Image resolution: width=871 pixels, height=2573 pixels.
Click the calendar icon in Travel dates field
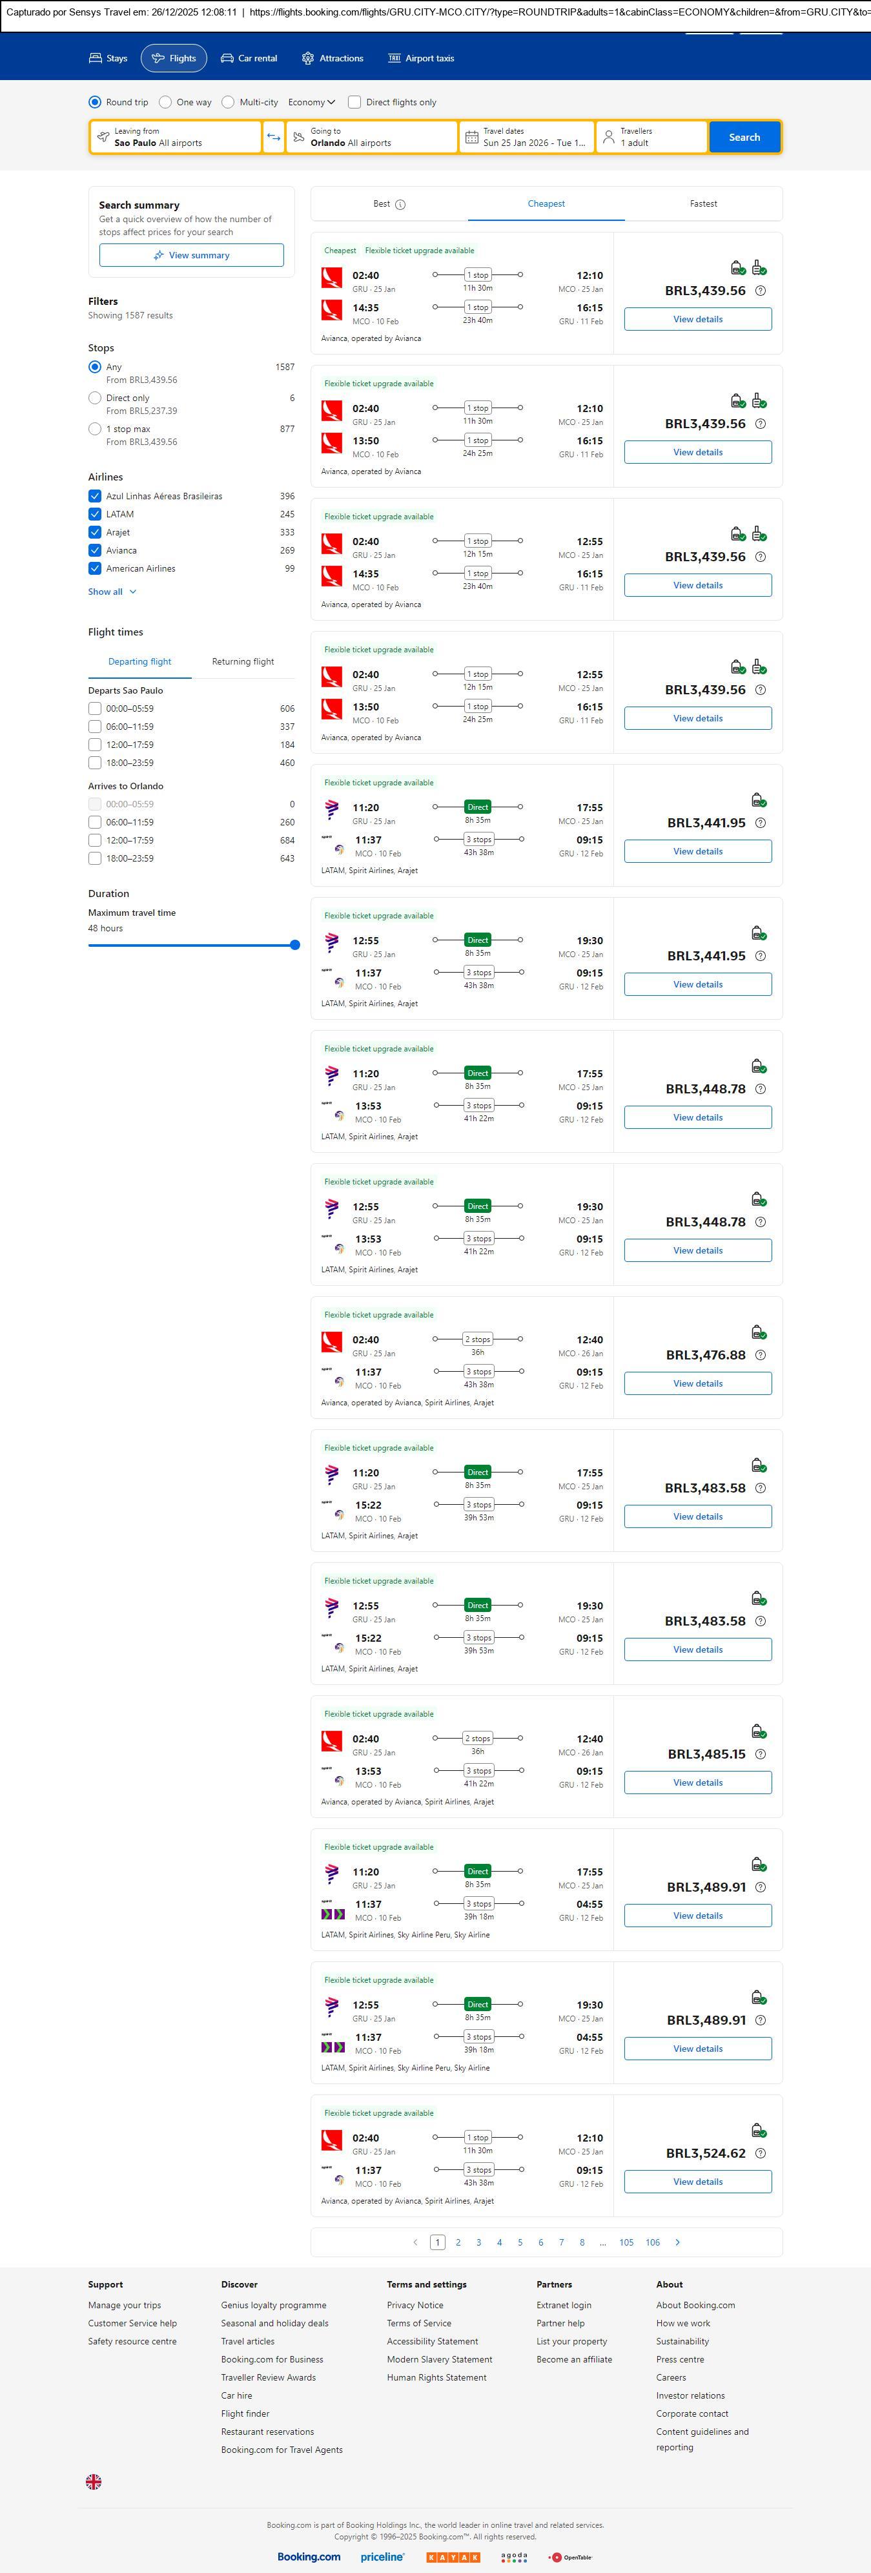[471, 137]
